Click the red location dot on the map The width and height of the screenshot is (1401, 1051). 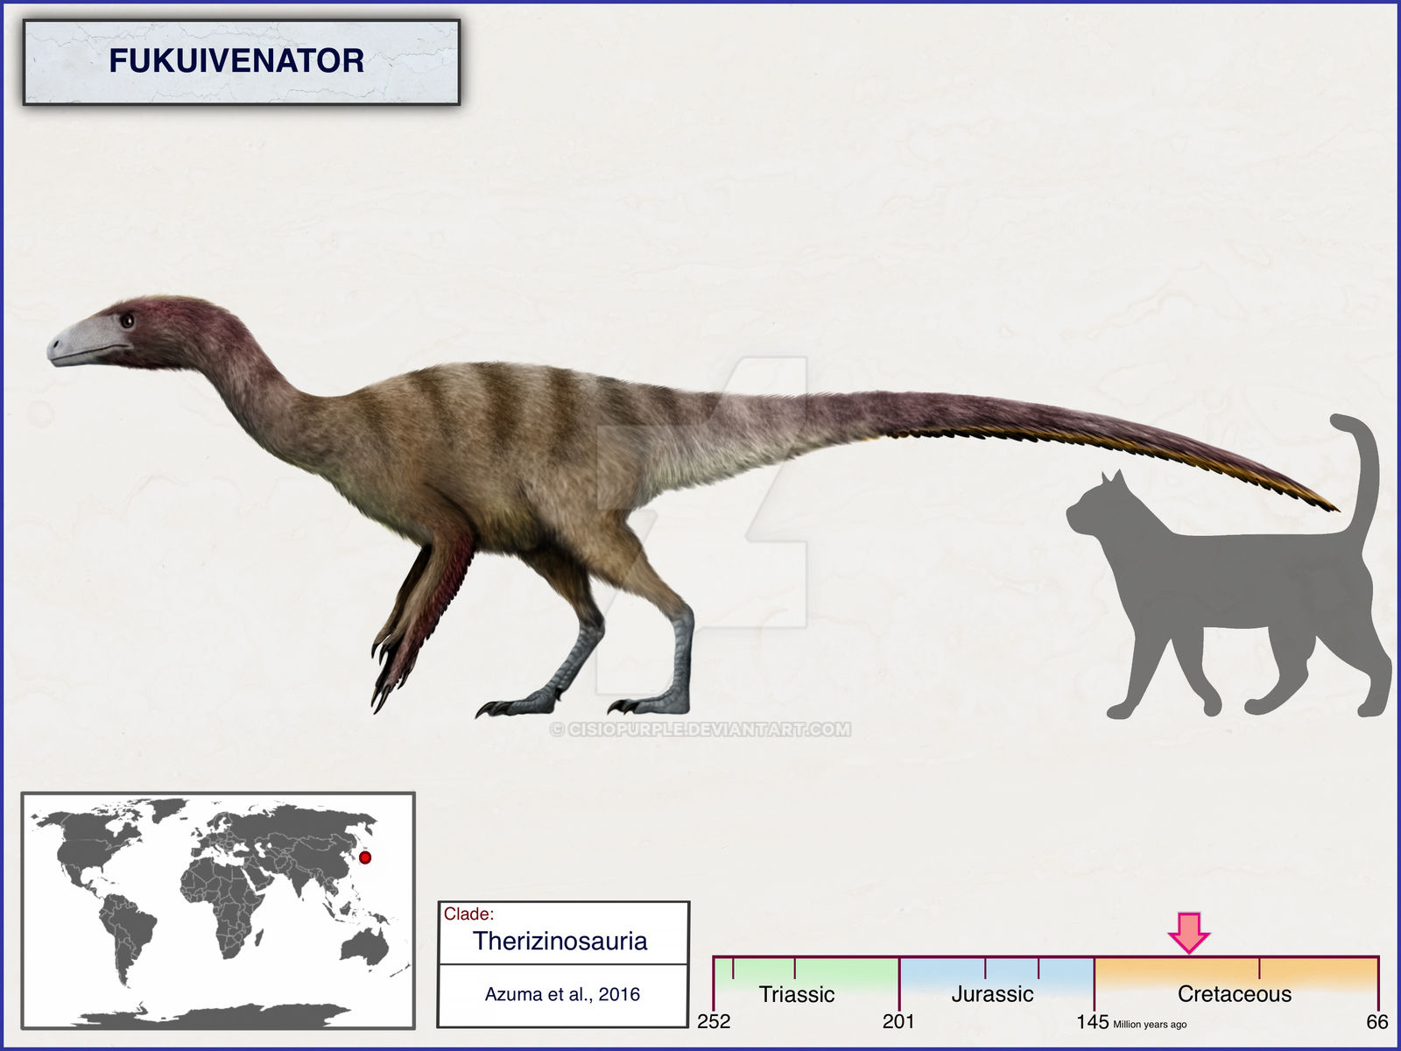[x=365, y=857]
